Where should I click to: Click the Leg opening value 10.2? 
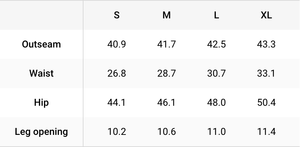point(117,132)
